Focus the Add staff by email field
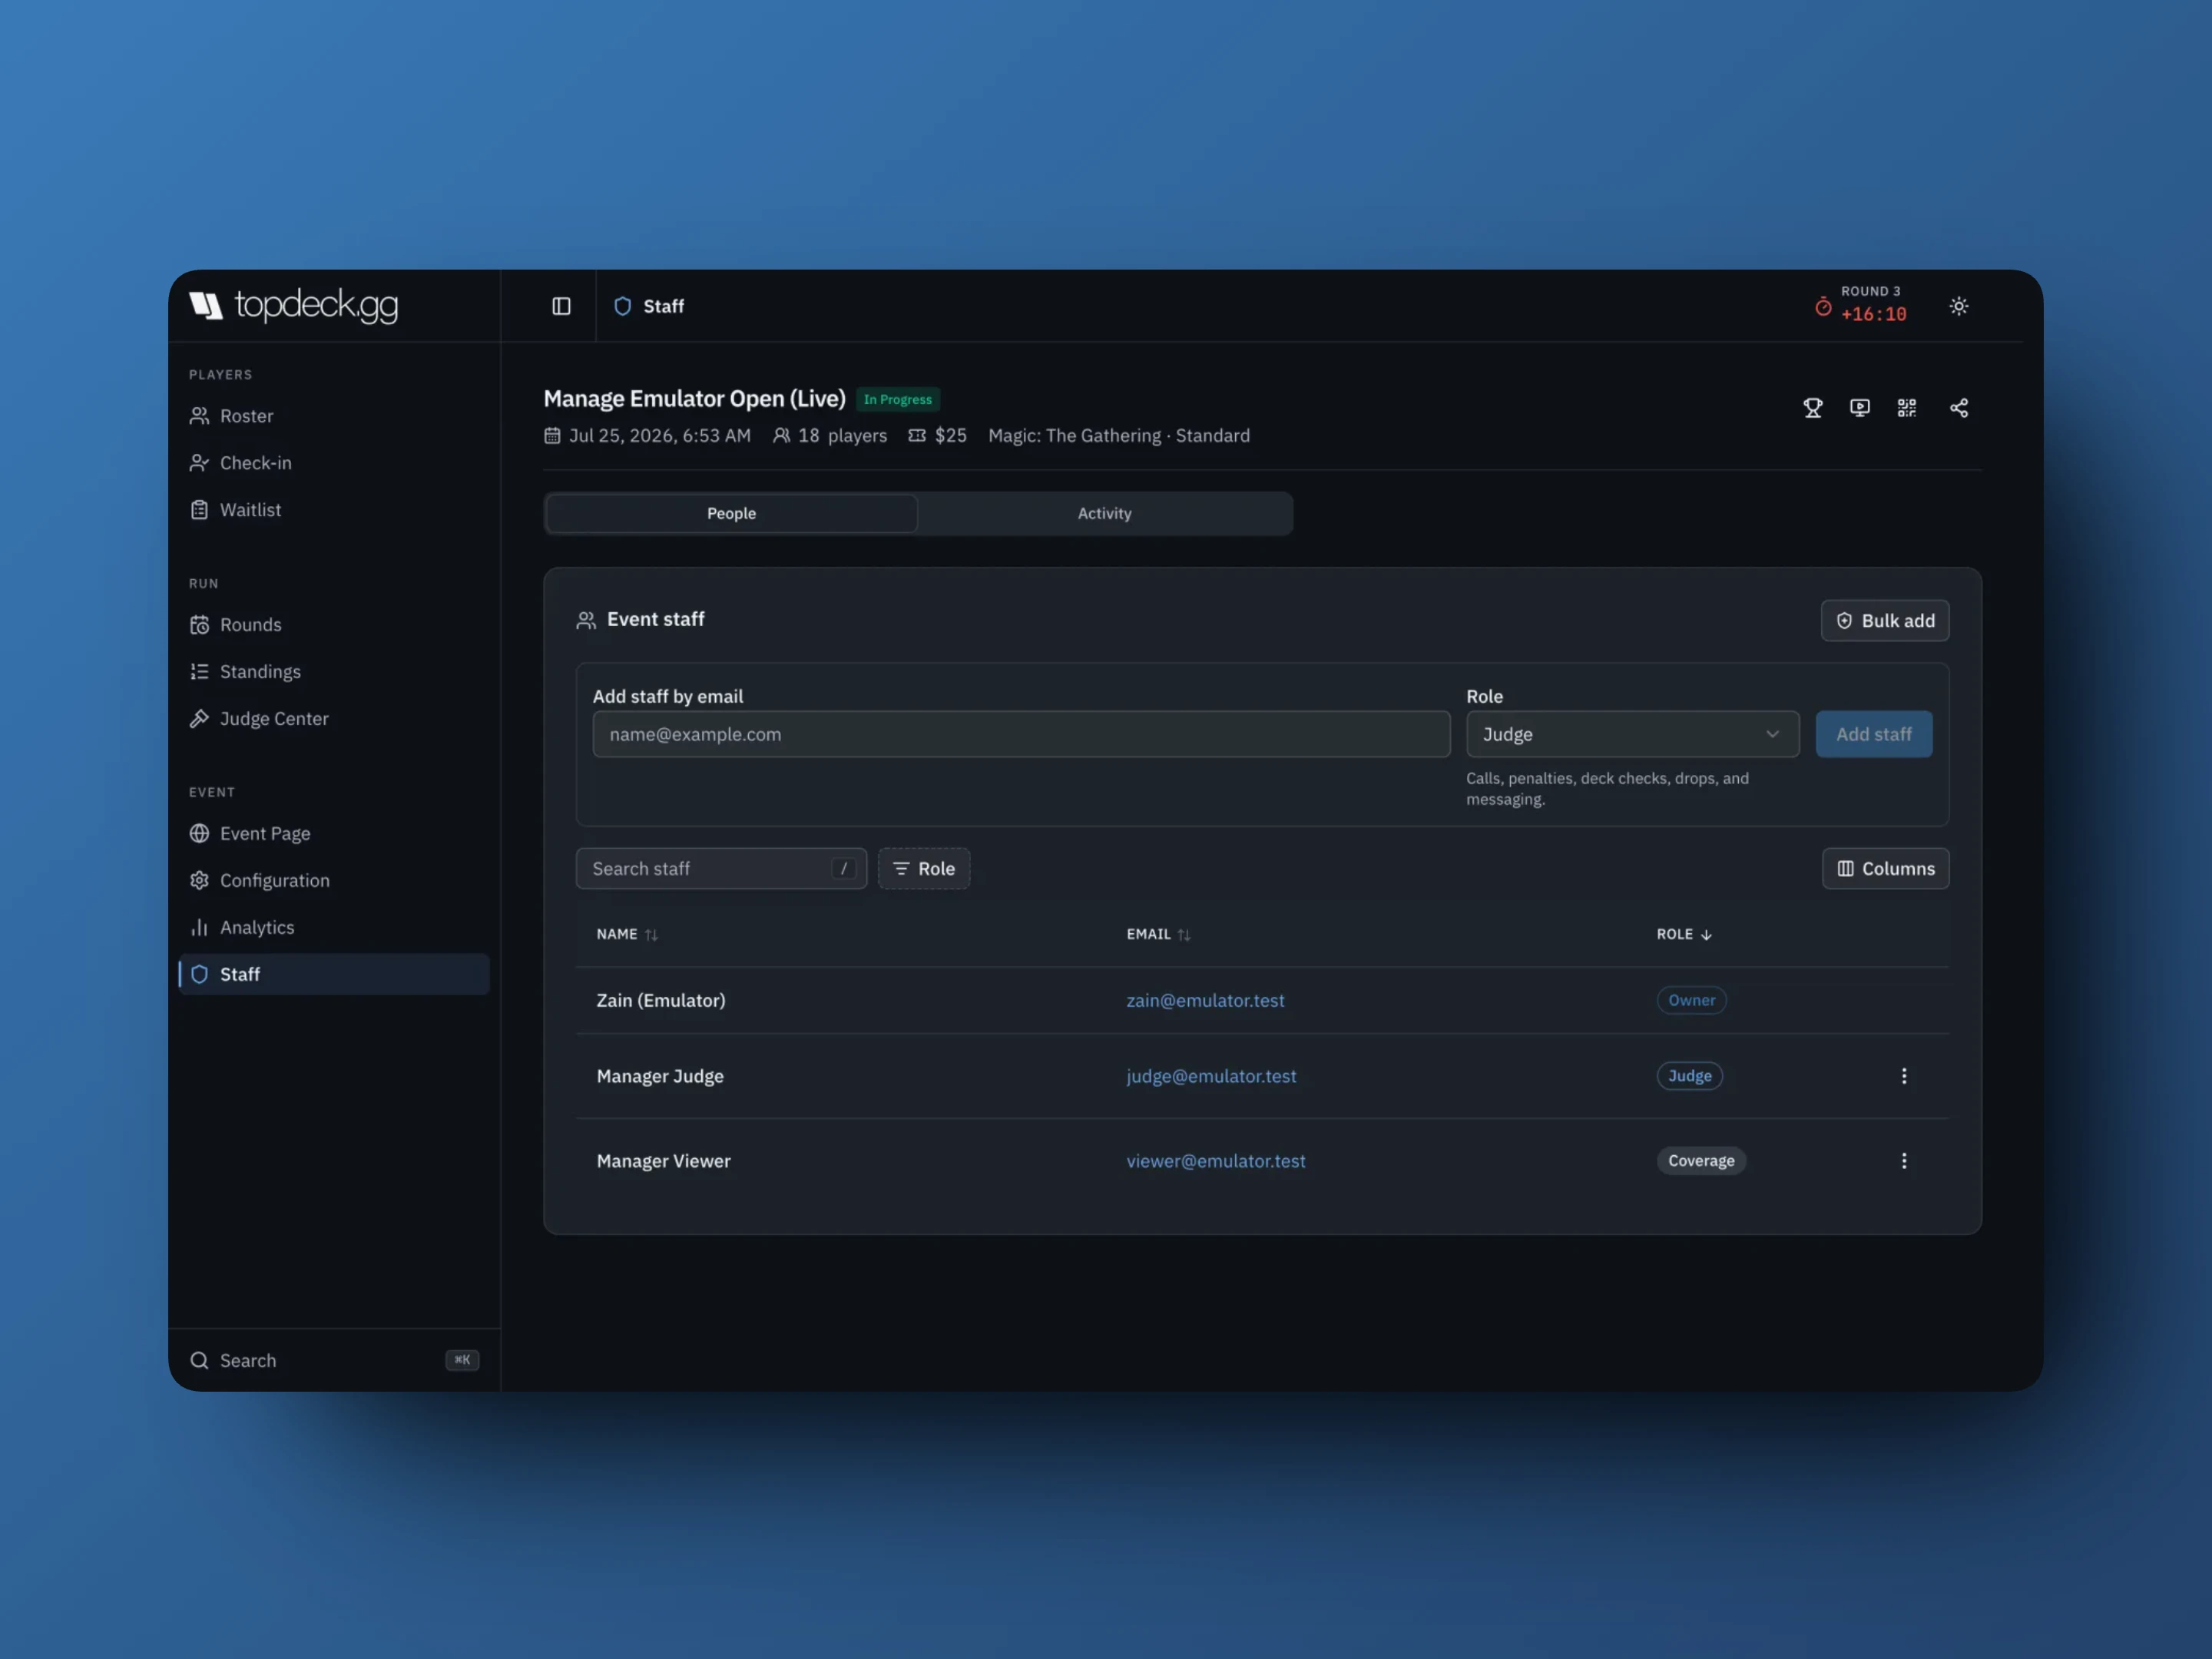This screenshot has height=1659, width=2212. (1021, 735)
